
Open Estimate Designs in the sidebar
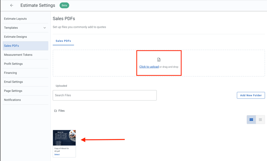tap(16, 37)
